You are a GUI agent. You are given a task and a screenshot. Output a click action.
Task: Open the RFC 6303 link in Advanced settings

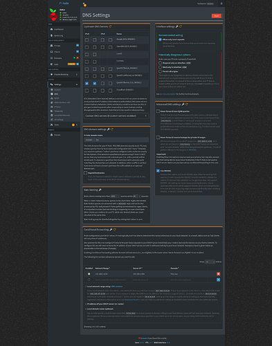(x=192, y=149)
